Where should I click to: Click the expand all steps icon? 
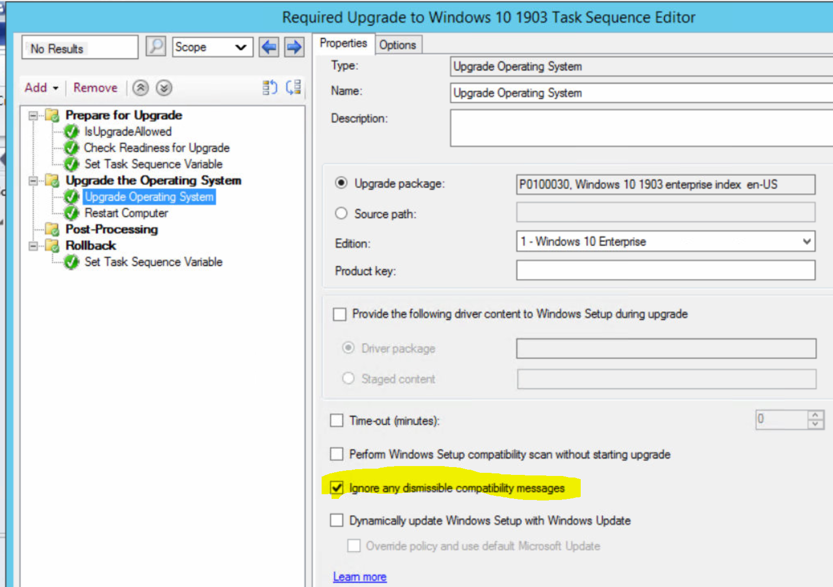tap(293, 88)
